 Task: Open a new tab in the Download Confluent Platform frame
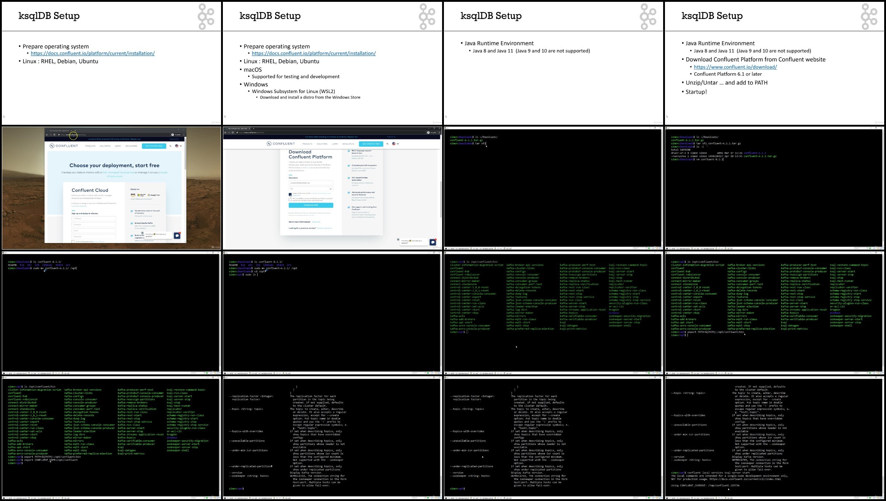[x=254, y=128]
